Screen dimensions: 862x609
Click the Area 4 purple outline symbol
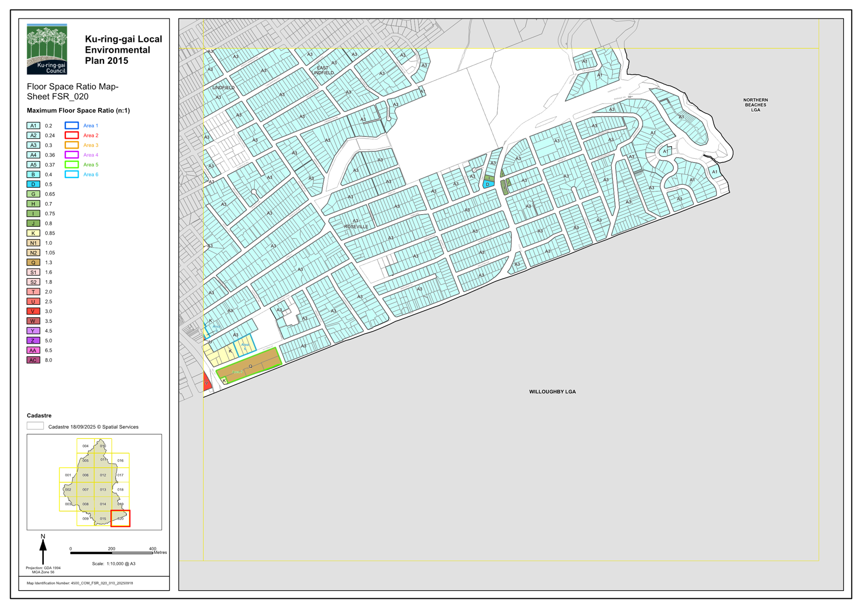(x=71, y=155)
